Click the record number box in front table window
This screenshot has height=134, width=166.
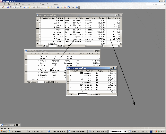(83, 94)
